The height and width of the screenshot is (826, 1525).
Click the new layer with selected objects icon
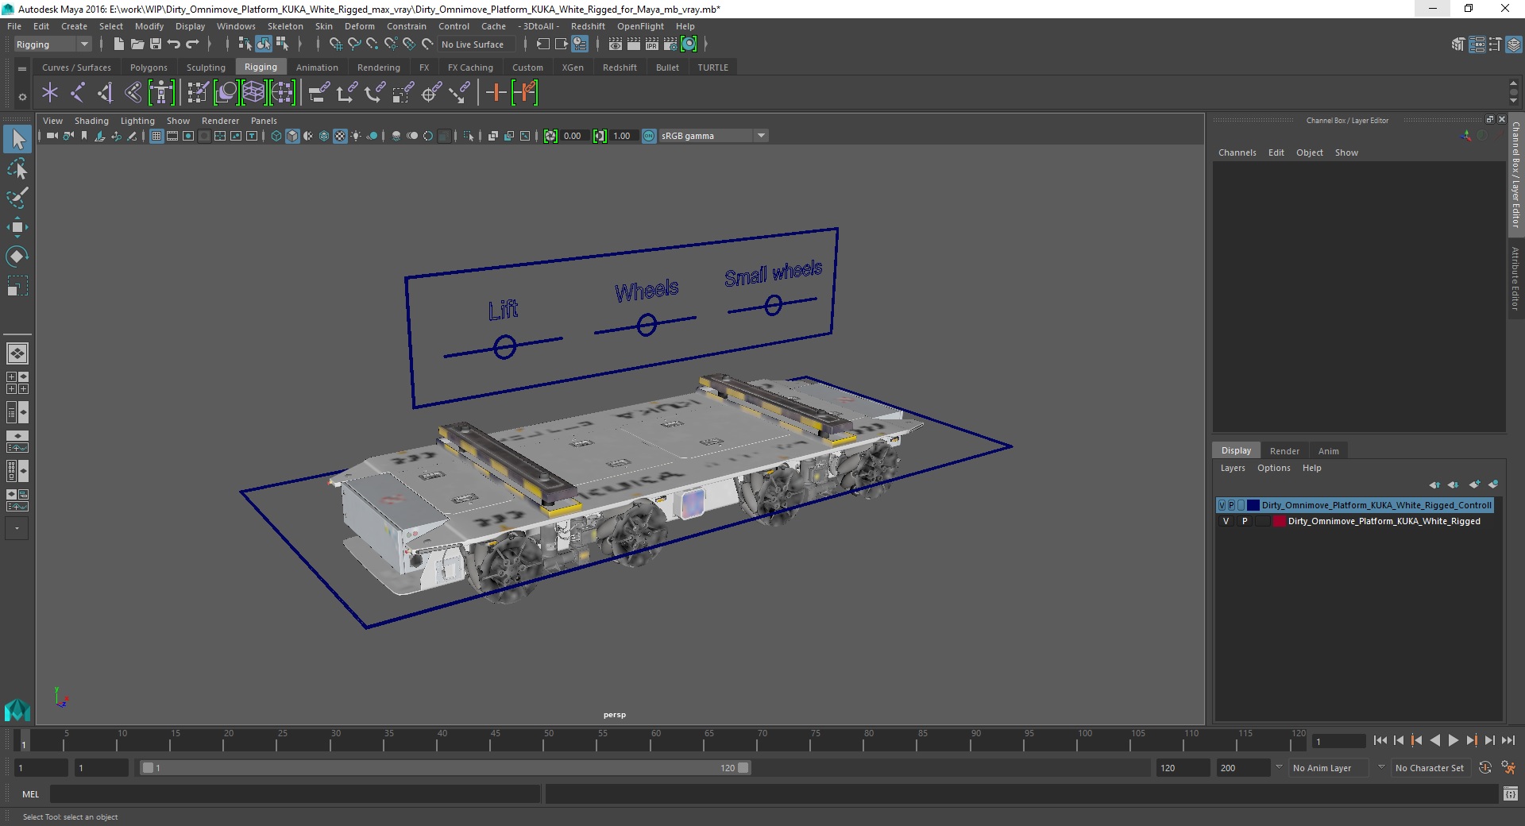1493,484
